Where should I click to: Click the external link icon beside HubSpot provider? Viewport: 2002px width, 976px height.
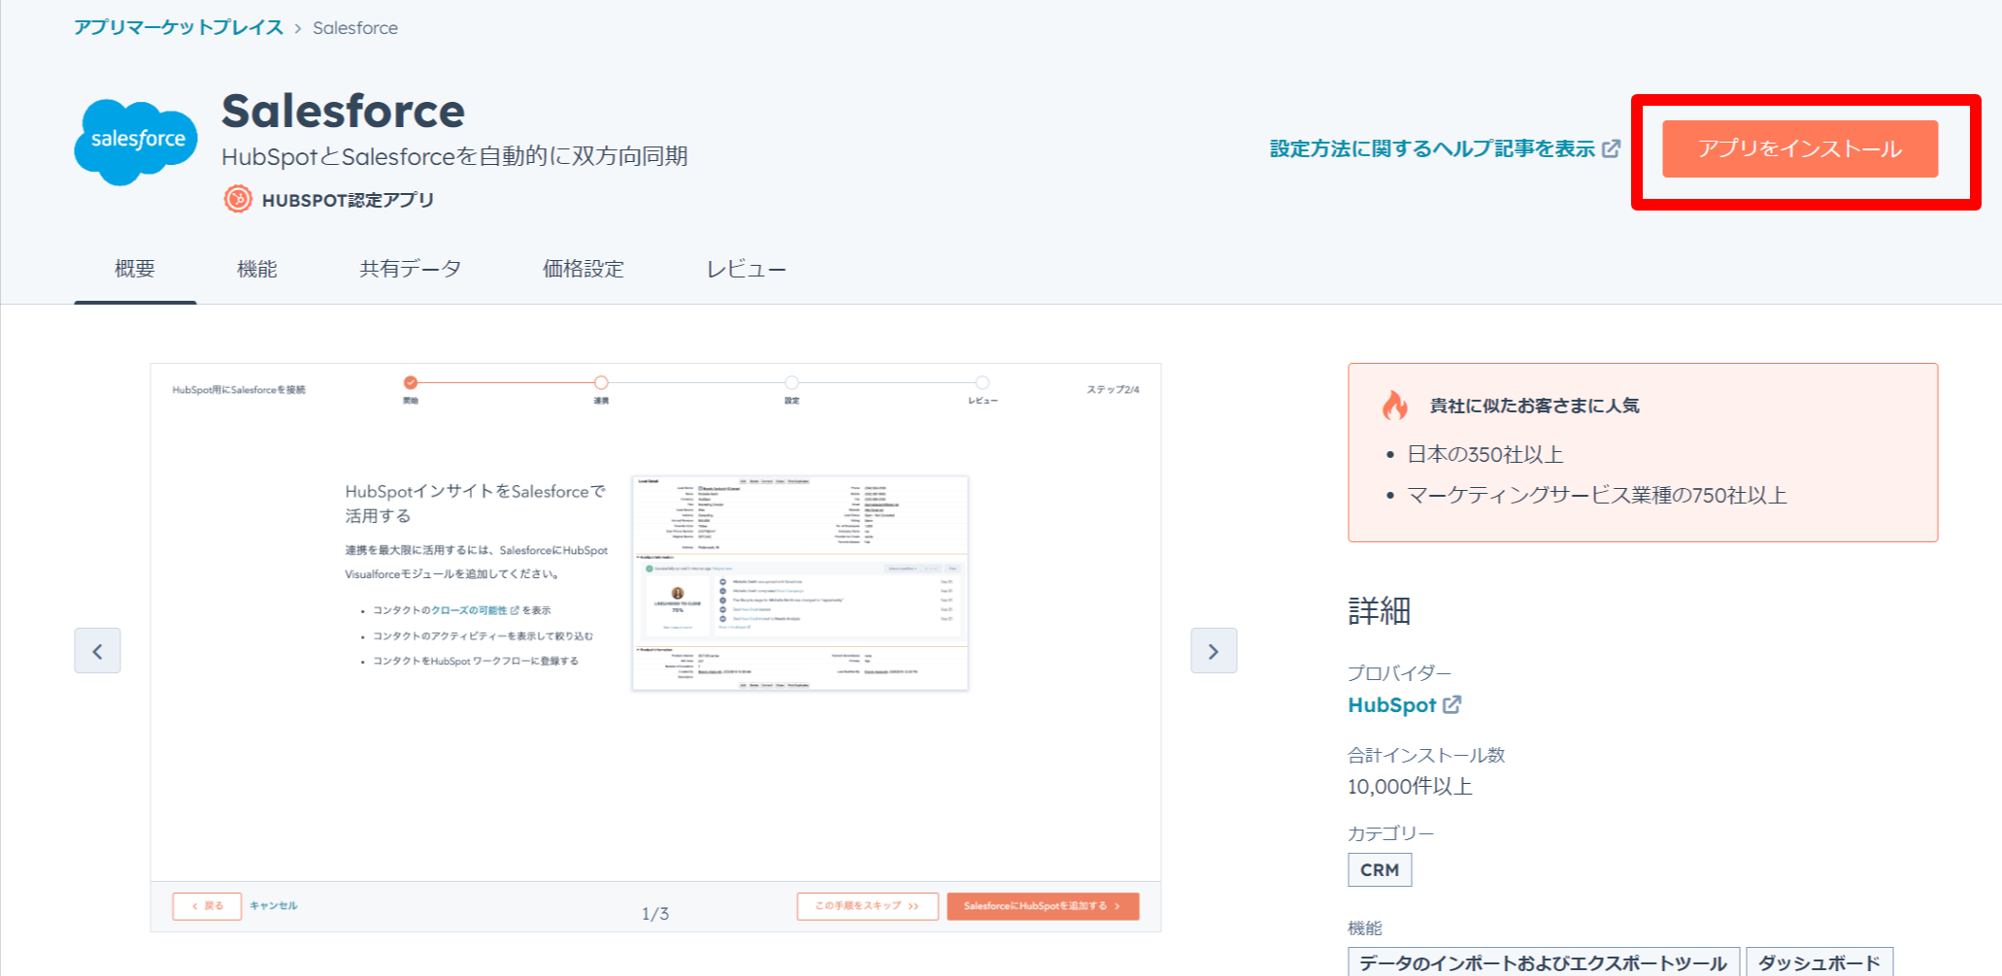click(x=1452, y=704)
